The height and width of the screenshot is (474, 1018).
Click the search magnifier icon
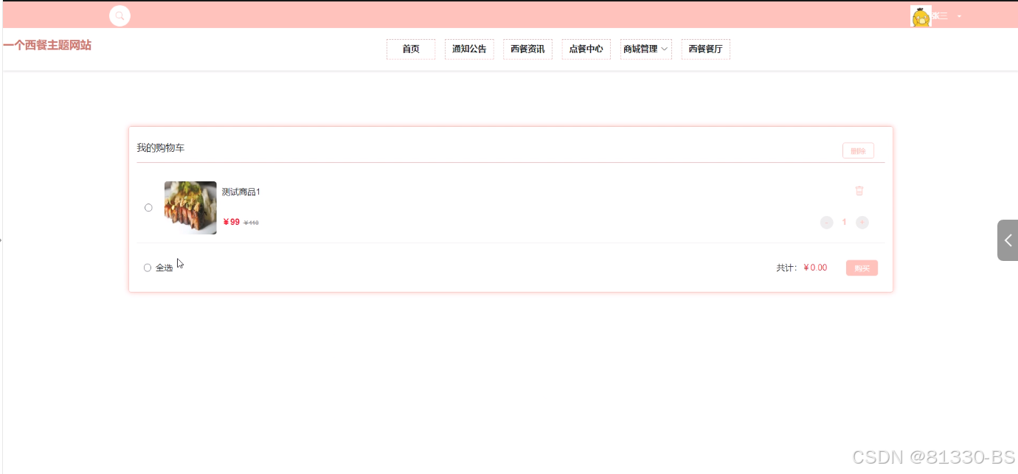click(x=120, y=15)
